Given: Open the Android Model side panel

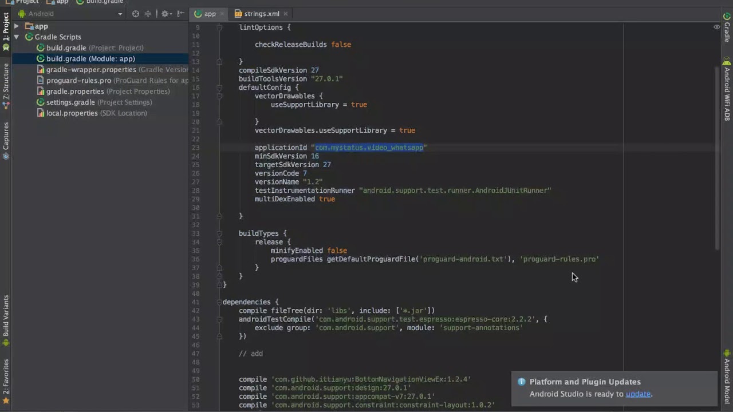Looking at the screenshot, I should coord(727,377).
